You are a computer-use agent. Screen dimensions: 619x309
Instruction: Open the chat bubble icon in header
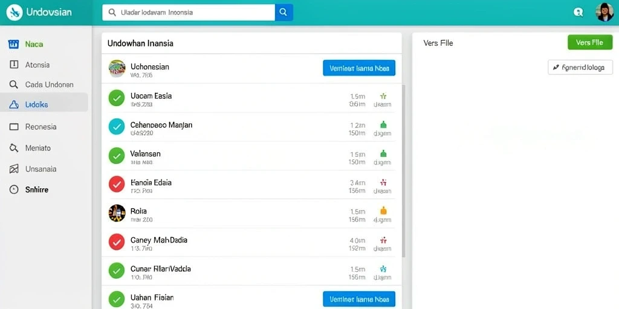point(578,12)
